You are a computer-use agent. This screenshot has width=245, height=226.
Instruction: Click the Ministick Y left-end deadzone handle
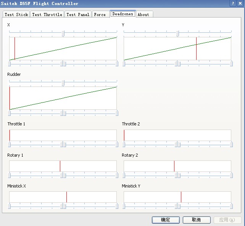tap(124, 206)
